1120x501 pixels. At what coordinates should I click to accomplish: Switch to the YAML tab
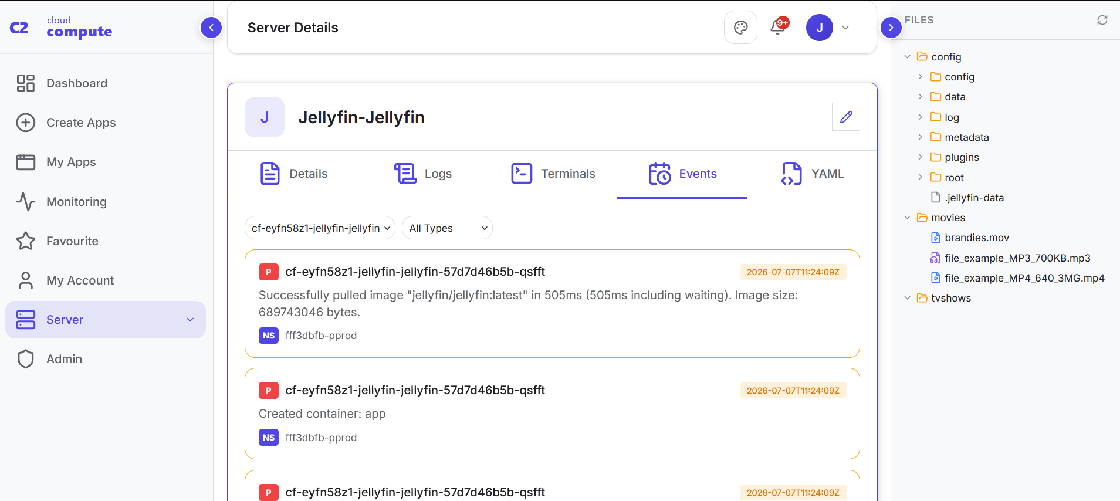tap(812, 174)
